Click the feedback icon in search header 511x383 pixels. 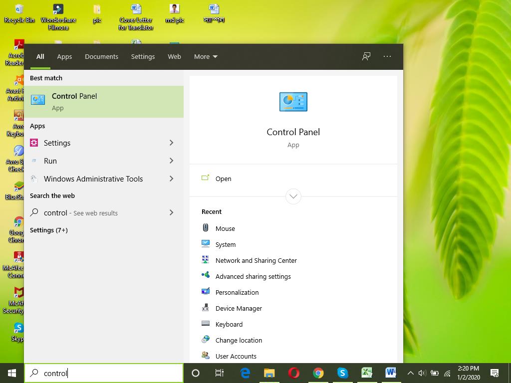coord(366,56)
